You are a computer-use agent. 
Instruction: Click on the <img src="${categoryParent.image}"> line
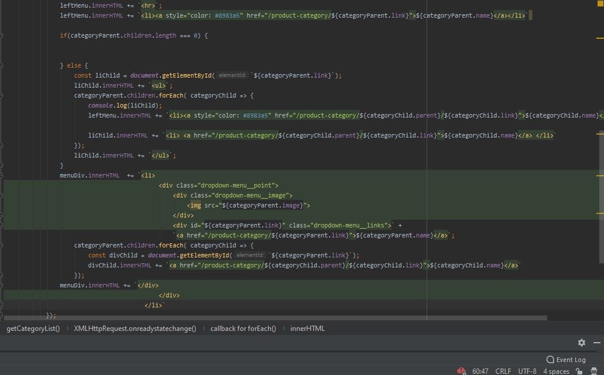point(249,205)
